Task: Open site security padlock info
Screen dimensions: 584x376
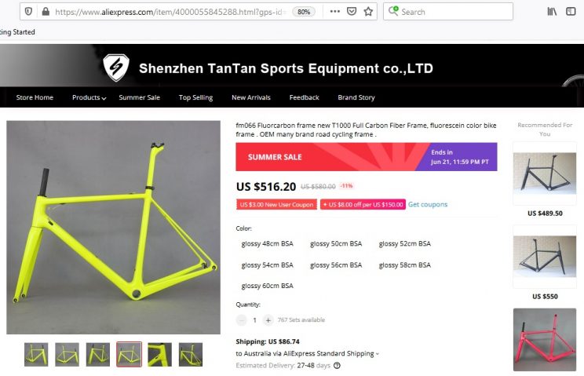Action: 46,12
